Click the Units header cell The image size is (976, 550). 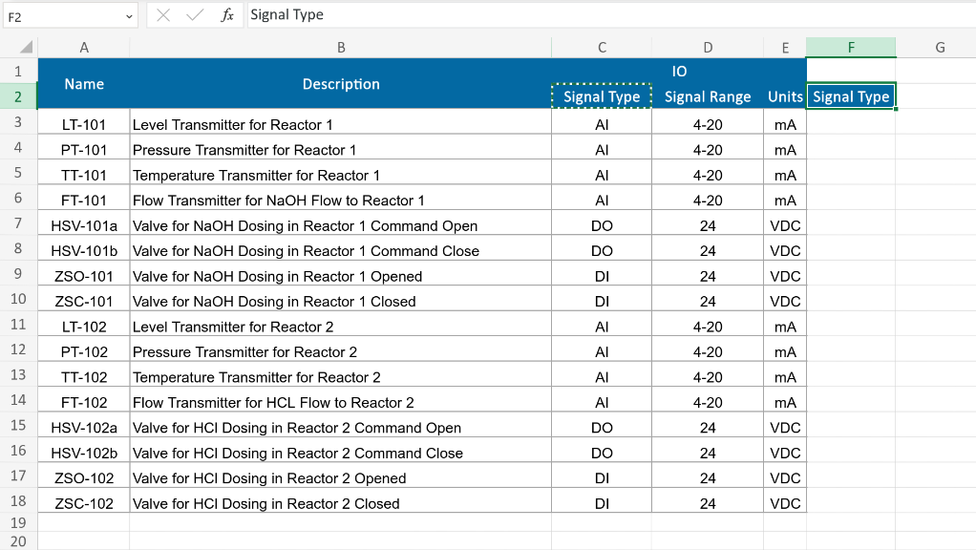[785, 96]
